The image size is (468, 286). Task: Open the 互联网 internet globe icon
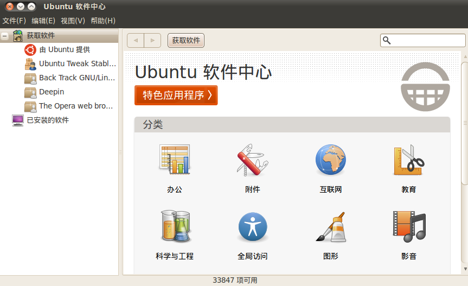point(331,160)
